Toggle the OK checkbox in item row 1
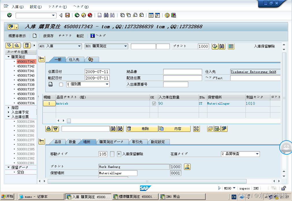The height and width of the screenshot is (201, 292). 154,103
